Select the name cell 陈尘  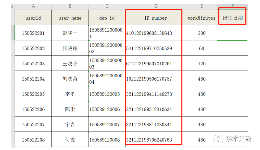[70, 109]
